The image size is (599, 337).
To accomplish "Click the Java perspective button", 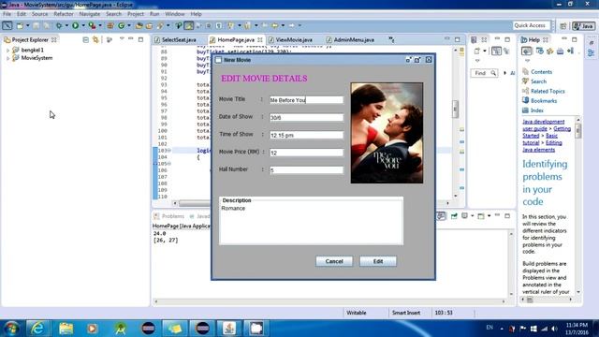I will [x=584, y=25].
